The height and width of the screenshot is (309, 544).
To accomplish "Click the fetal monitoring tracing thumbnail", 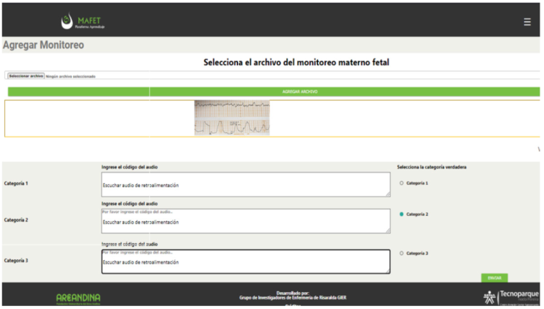I will click(x=232, y=118).
